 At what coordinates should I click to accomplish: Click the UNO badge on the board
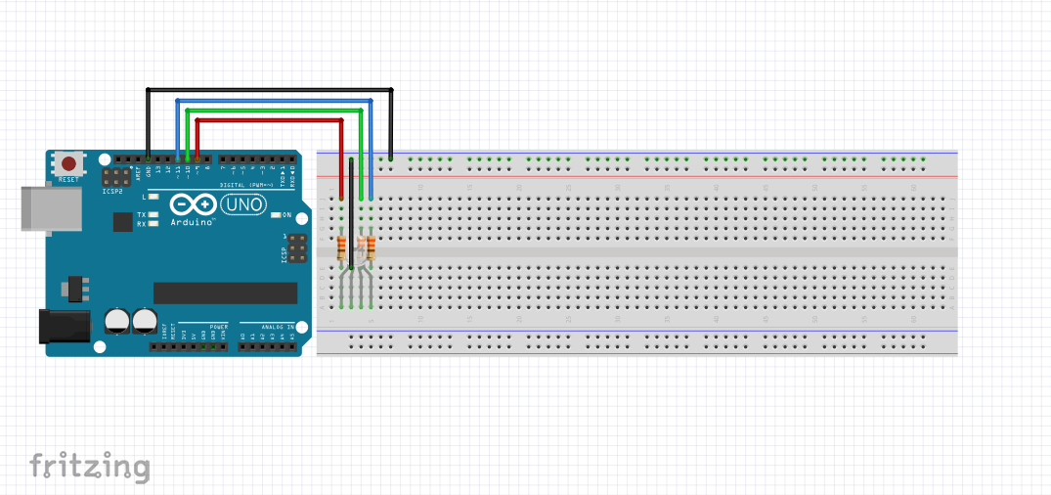point(243,203)
